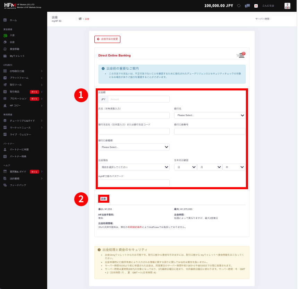Click the balance refresh icon
Screen dimensions: 298x289
pyautogui.click(x=239, y=6)
